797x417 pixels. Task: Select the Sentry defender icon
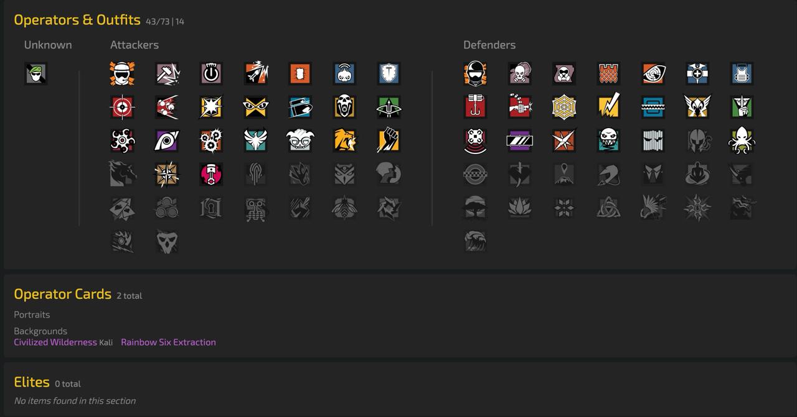click(x=475, y=73)
